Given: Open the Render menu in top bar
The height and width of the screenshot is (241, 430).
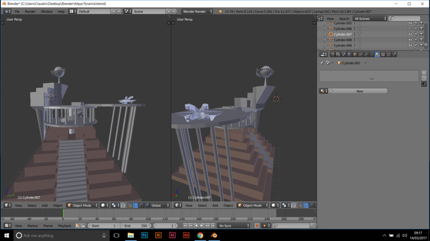Looking at the screenshot, I should 30,11.
